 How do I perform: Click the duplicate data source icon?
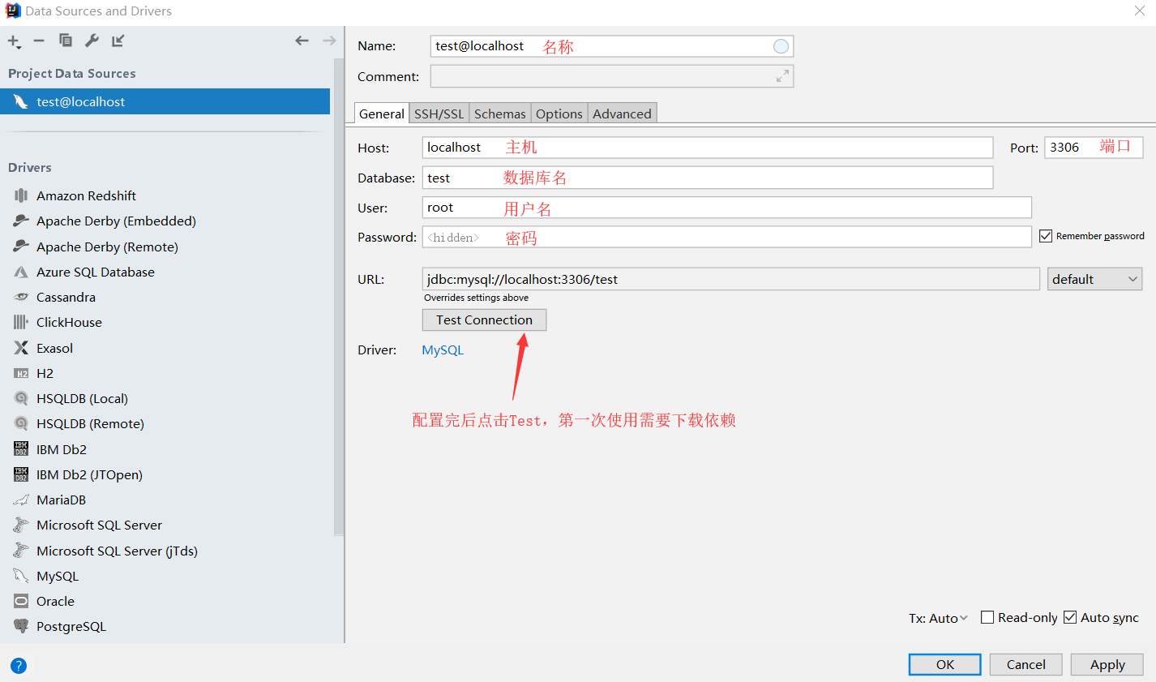[x=66, y=41]
